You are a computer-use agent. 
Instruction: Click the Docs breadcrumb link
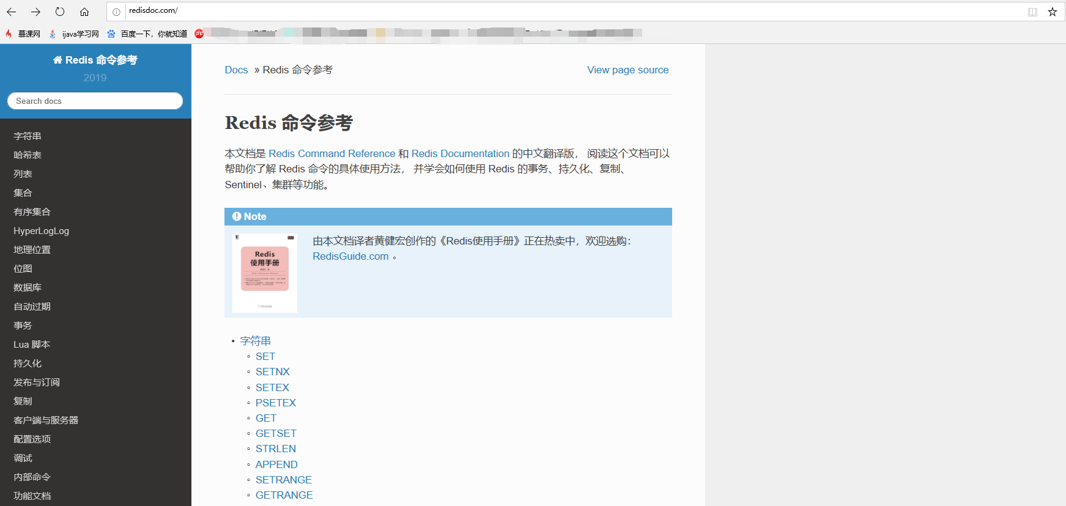tap(236, 70)
